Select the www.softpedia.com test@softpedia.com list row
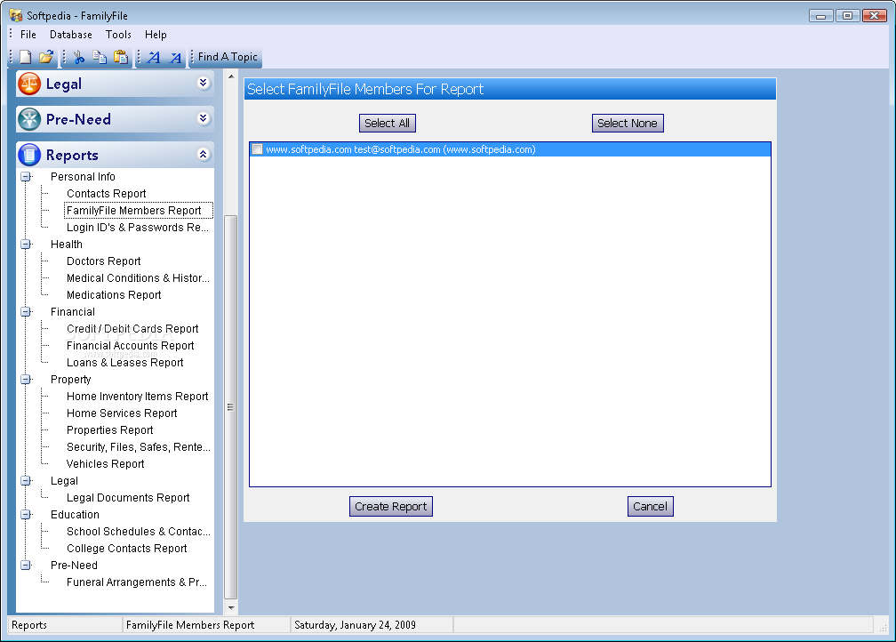Image resolution: width=896 pixels, height=642 pixels. click(x=509, y=149)
